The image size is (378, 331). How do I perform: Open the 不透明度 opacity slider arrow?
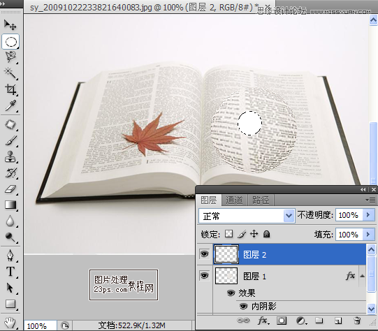coord(368,215)
